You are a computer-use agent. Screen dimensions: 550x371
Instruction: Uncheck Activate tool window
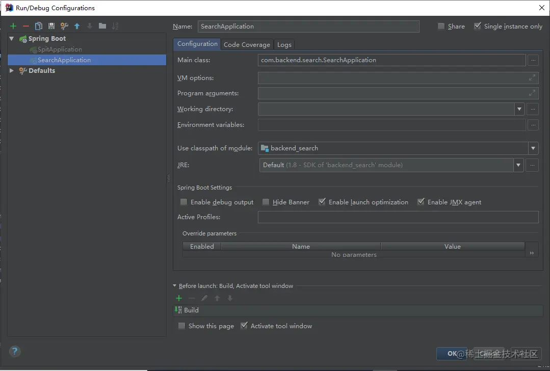click(x=244, y=326)
